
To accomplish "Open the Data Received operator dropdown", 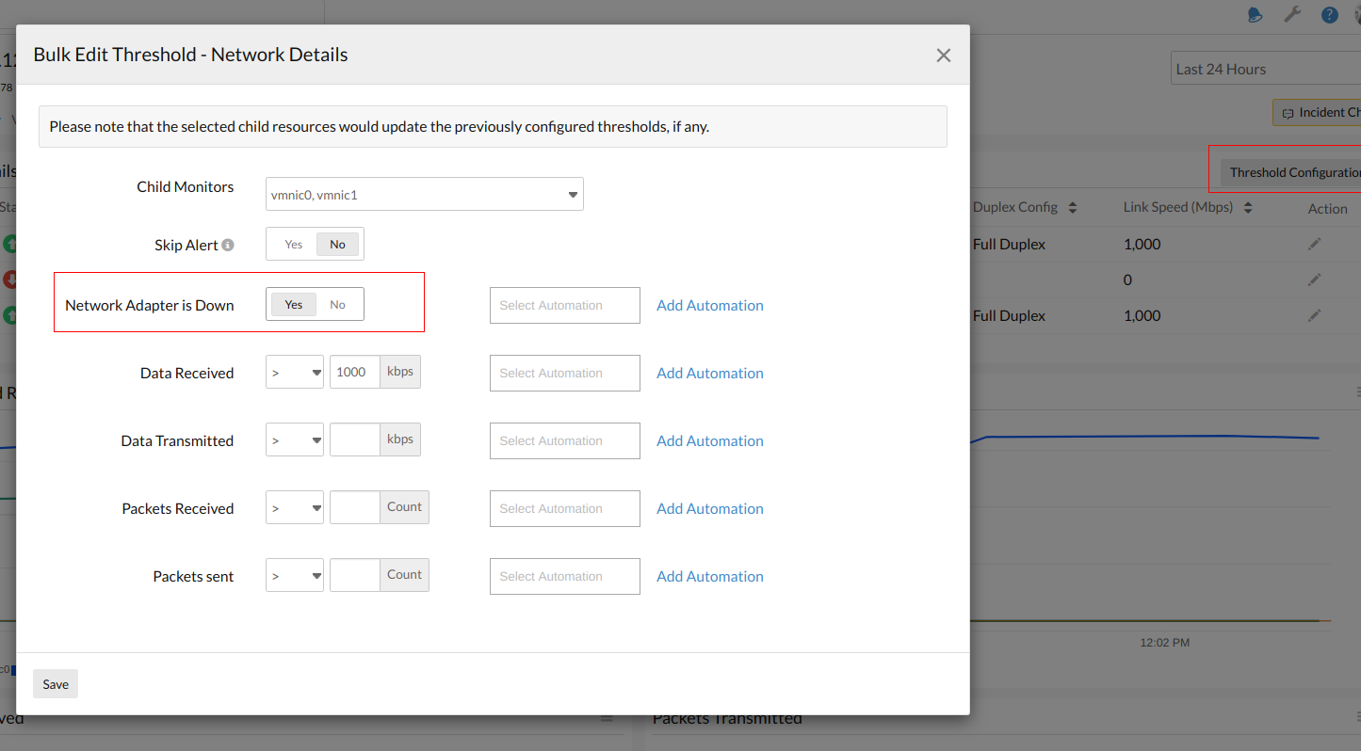I will click(x=295, y=373).
